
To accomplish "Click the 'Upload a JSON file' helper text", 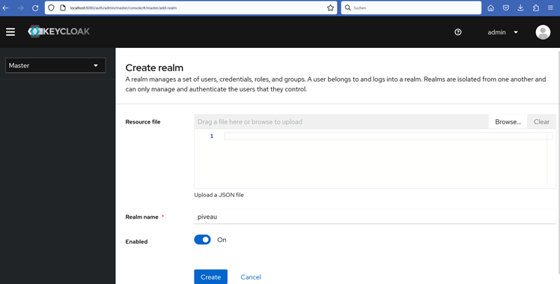I will (x=219, y=195).
